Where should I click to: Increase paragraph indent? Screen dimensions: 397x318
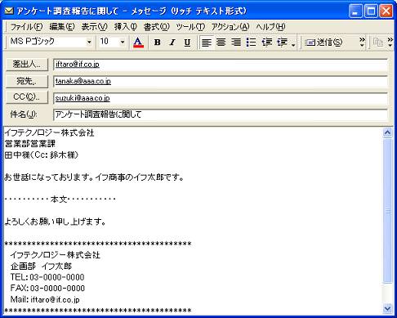[283, 43]
